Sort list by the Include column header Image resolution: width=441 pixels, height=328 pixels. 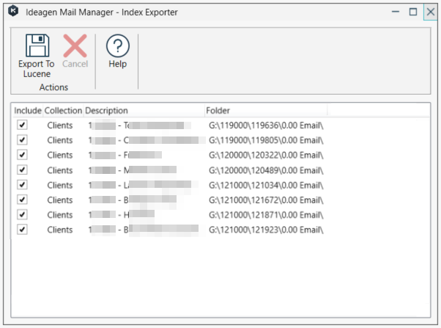[28, 110]
